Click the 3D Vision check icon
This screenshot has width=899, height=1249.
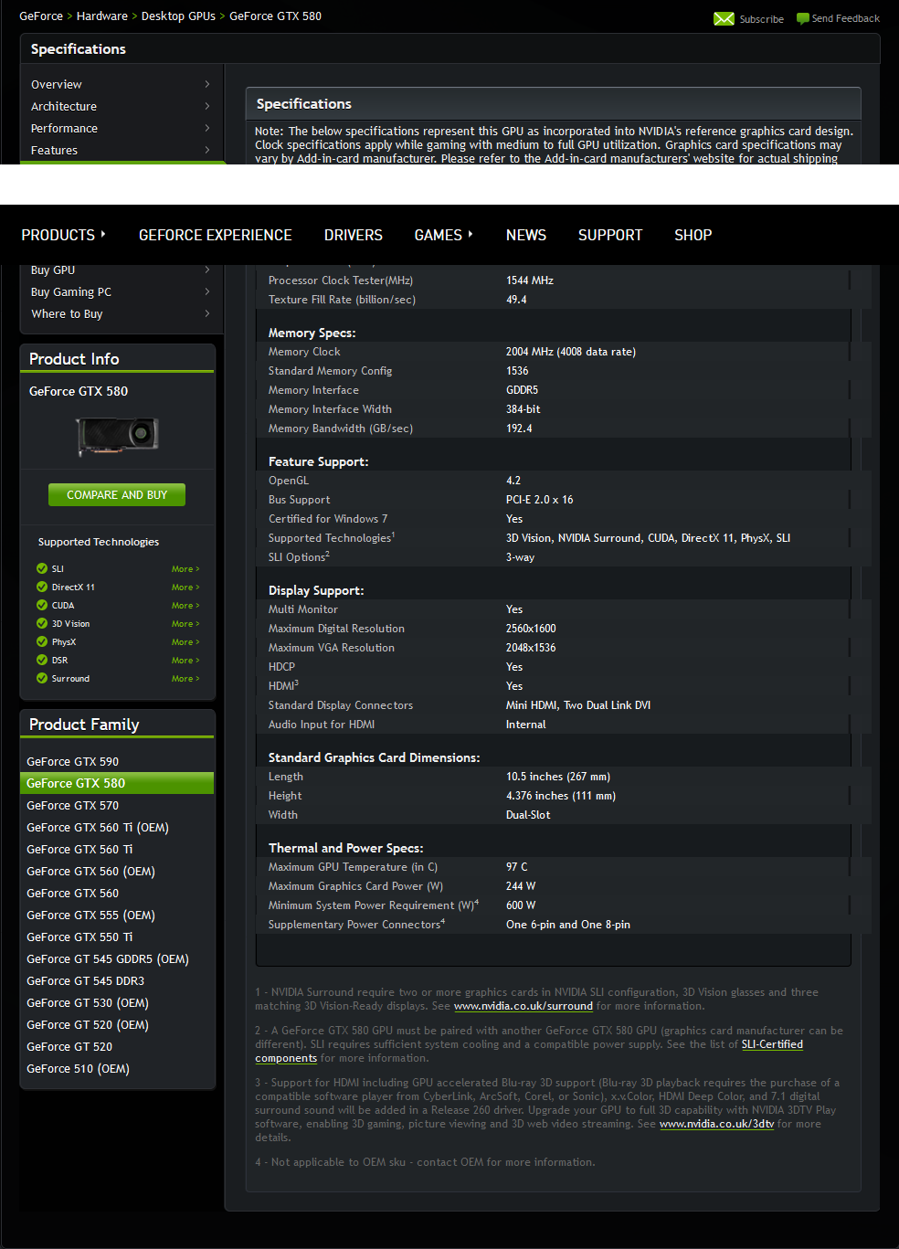(42, 623)
